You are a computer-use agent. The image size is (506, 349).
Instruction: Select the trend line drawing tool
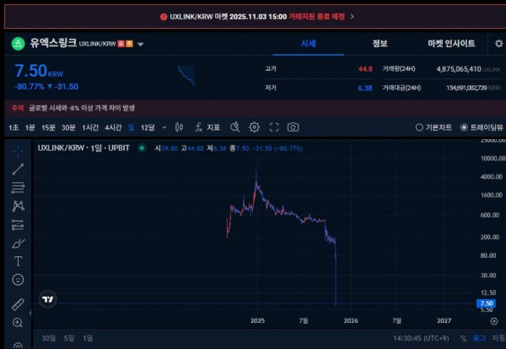[18, 169]
